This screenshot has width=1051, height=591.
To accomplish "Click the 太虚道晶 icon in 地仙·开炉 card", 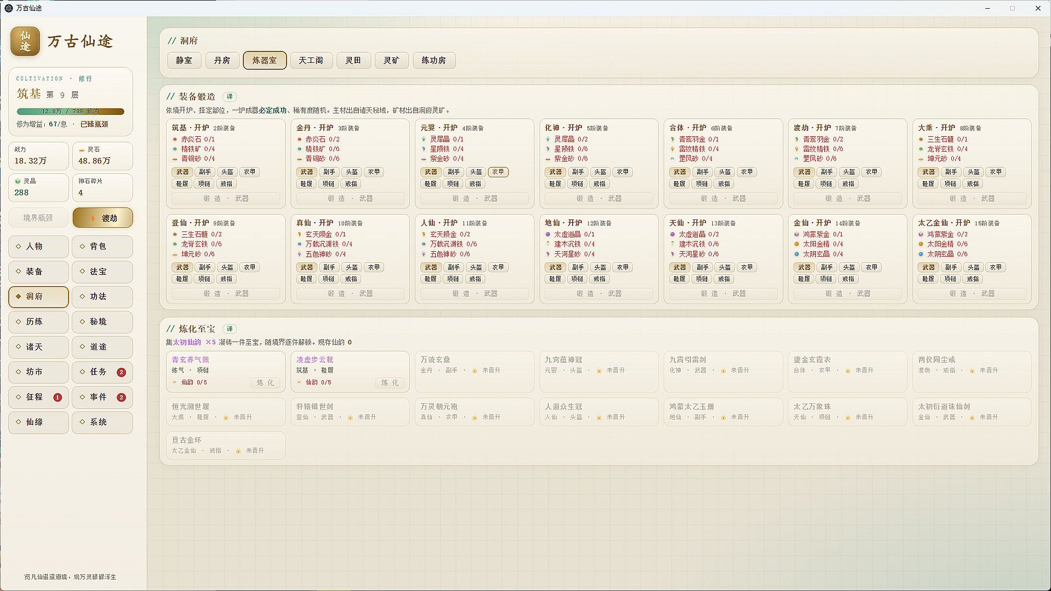I will click(x=548, y=234).
